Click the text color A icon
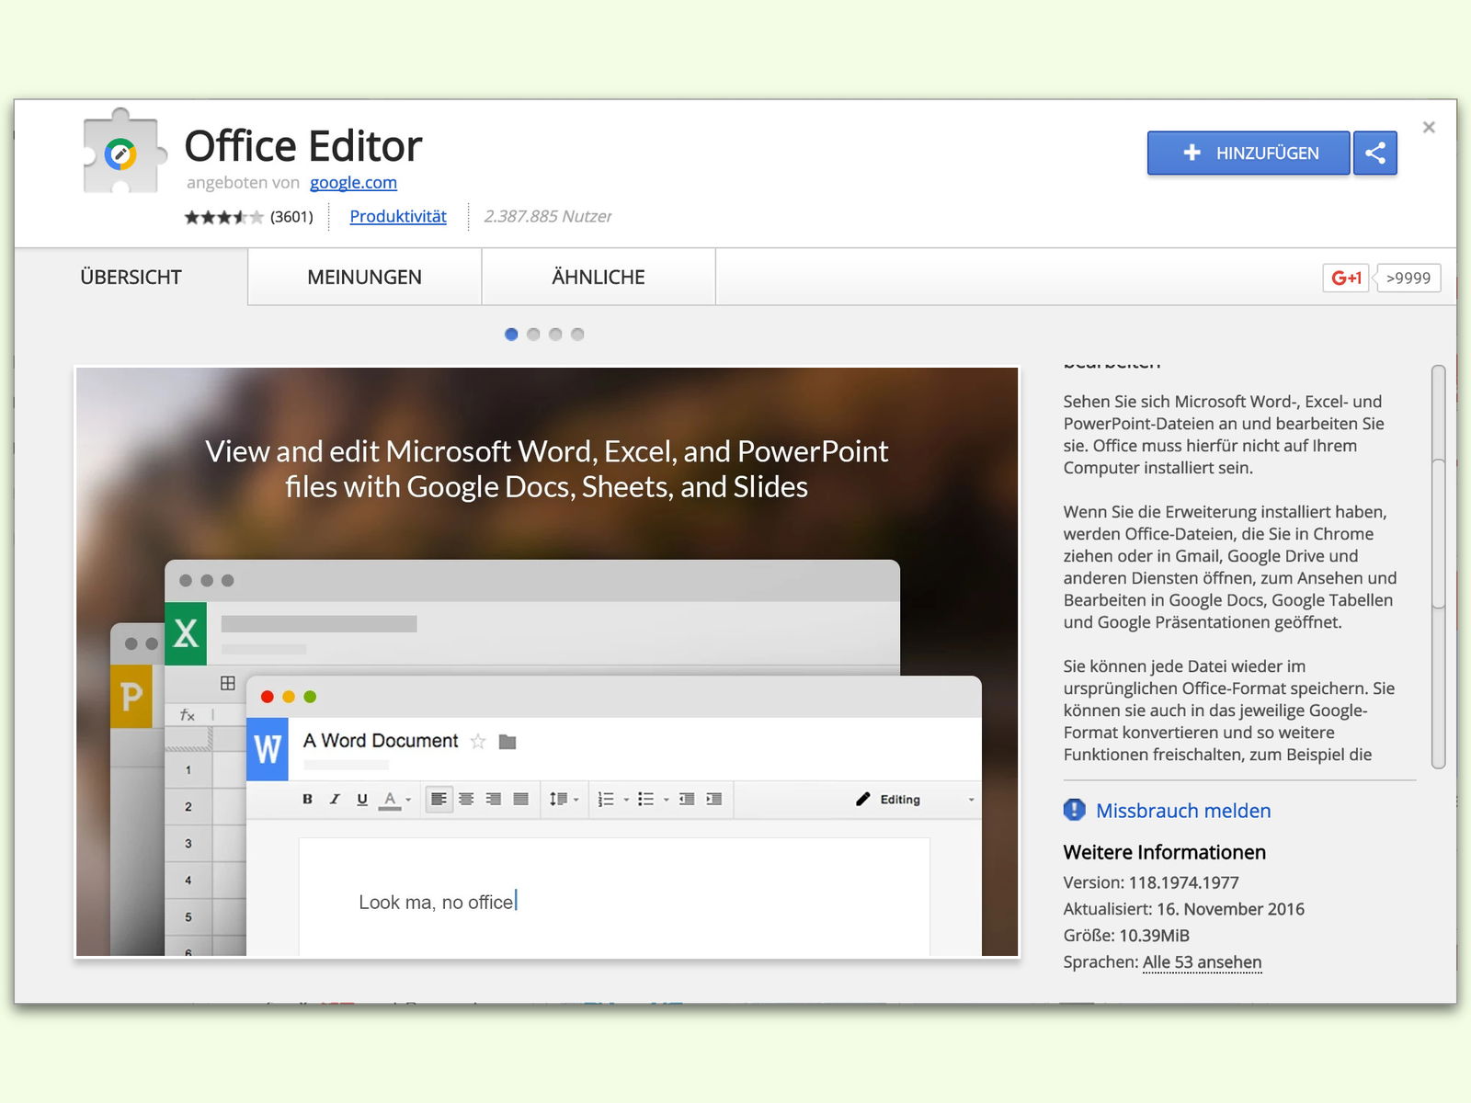Image resolution: width=1471 pixels, height=1103 pixels. tap(390, 800)
